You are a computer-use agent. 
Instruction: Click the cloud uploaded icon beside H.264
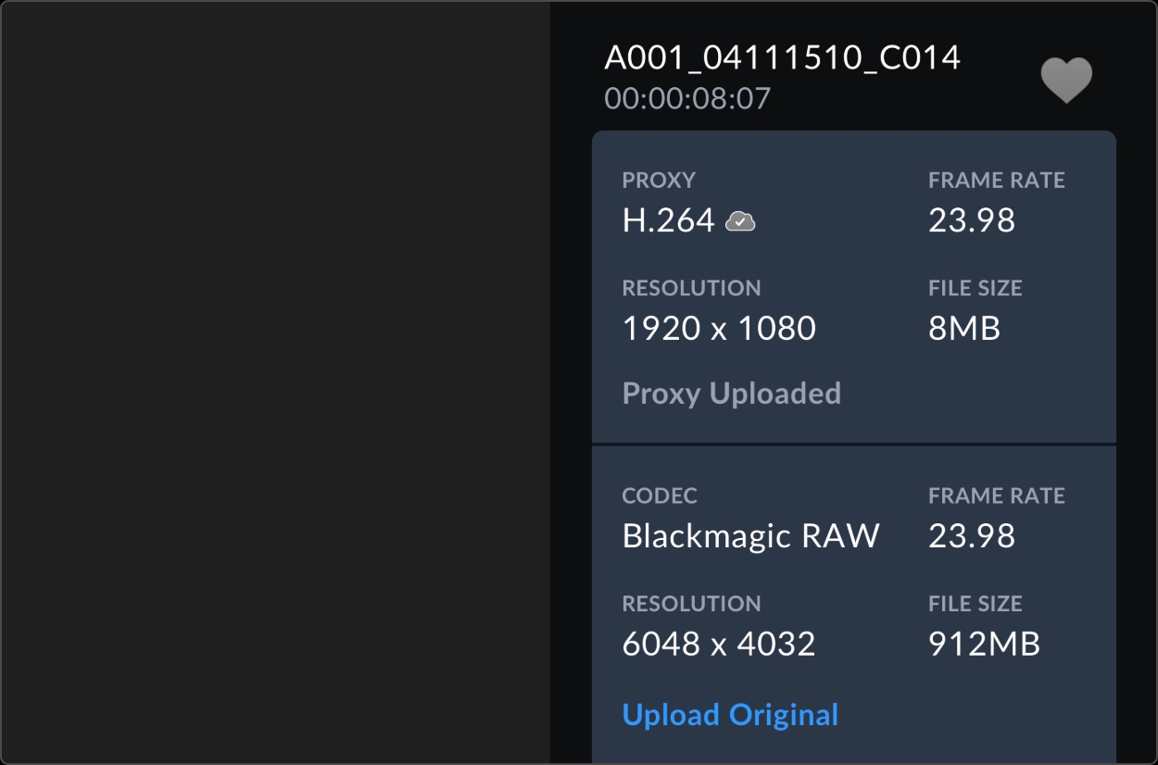coord(740,220)
